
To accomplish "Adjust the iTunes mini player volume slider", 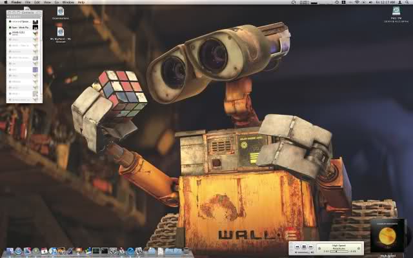I will click(303, 252).
